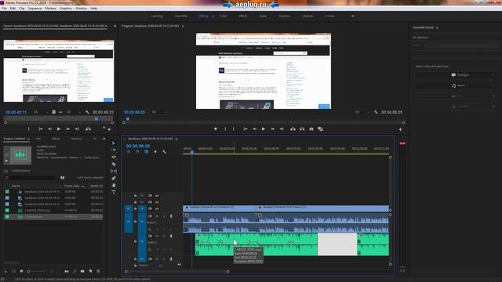The image size is (502, 282).
Task: Create a new bin in Project panel
Action: [82, 271]
